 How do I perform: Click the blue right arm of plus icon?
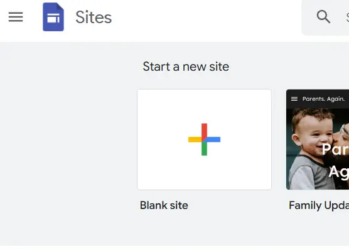pyautogui.click(x=213, y=140)
